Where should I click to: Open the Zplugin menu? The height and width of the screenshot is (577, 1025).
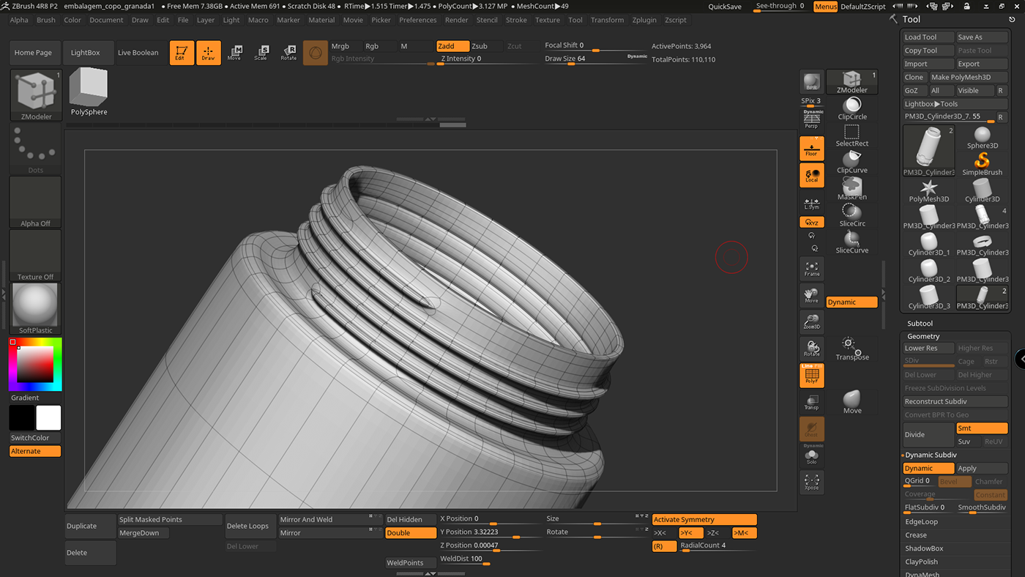(x=644, y=20)
